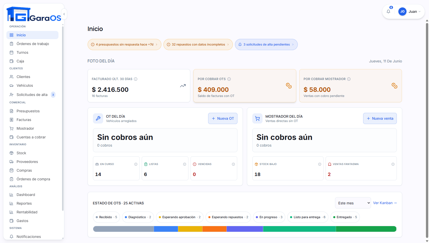Open 4 presupuestos sin respuesta alert

(124, 45)
